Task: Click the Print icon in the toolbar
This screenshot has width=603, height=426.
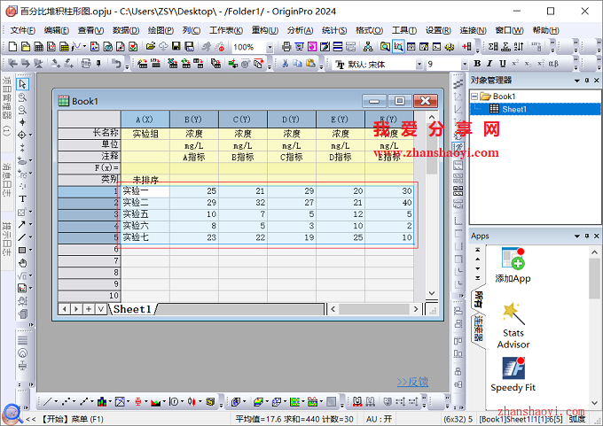Action: (x=286, y=47)
